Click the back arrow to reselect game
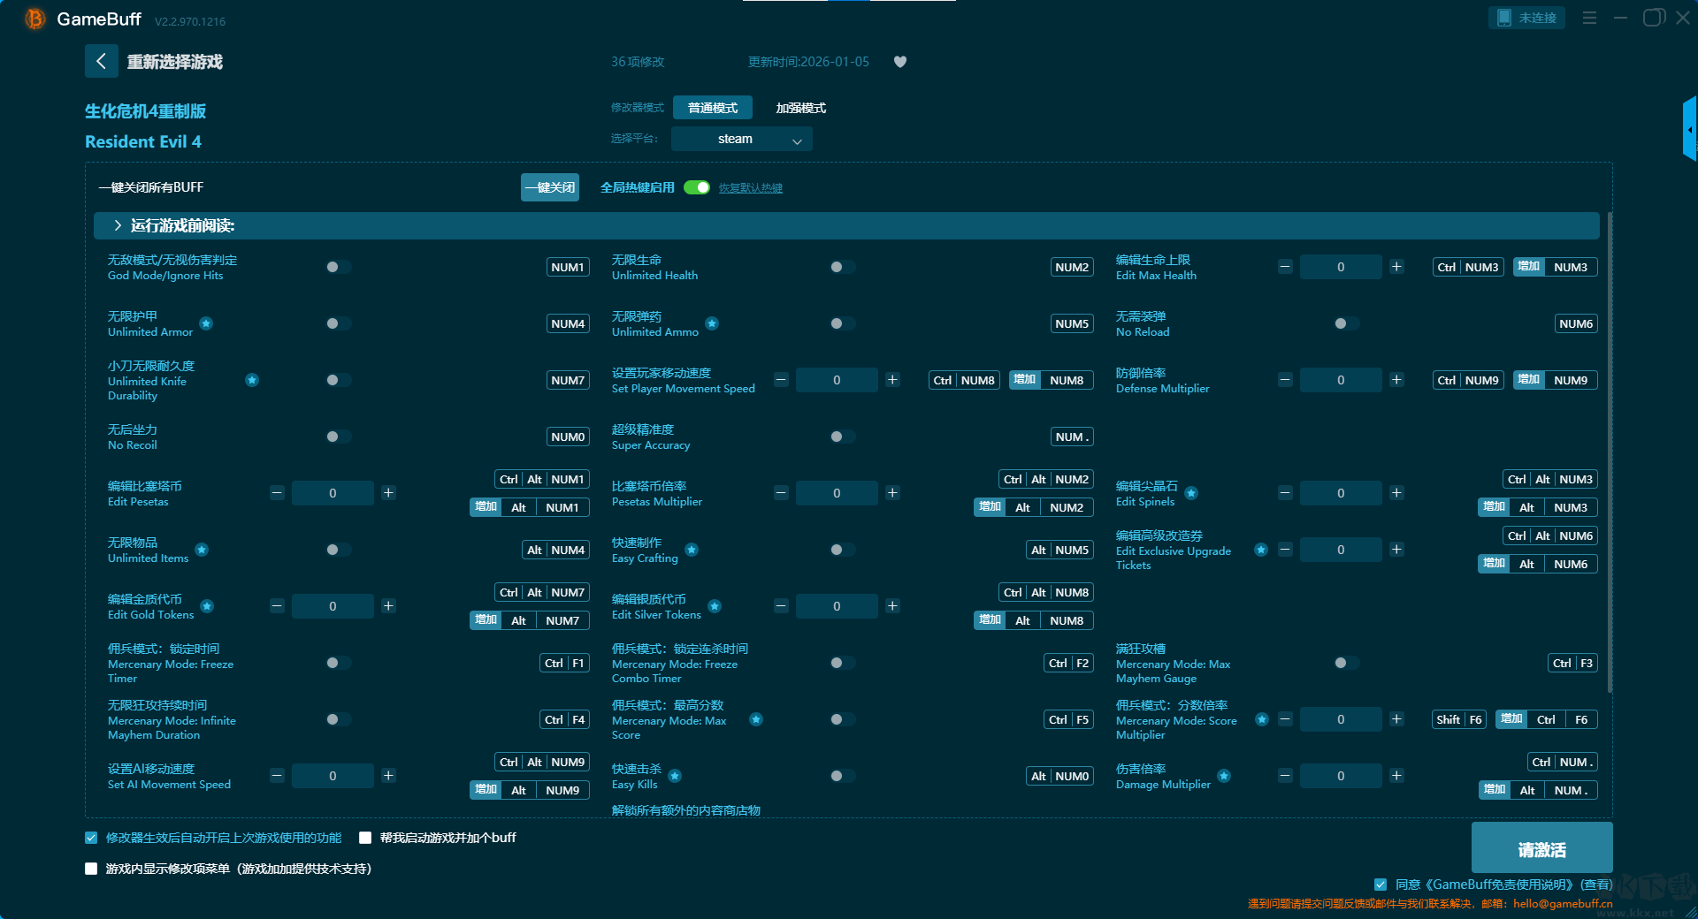1698x919 pixels. coord(101,61)
